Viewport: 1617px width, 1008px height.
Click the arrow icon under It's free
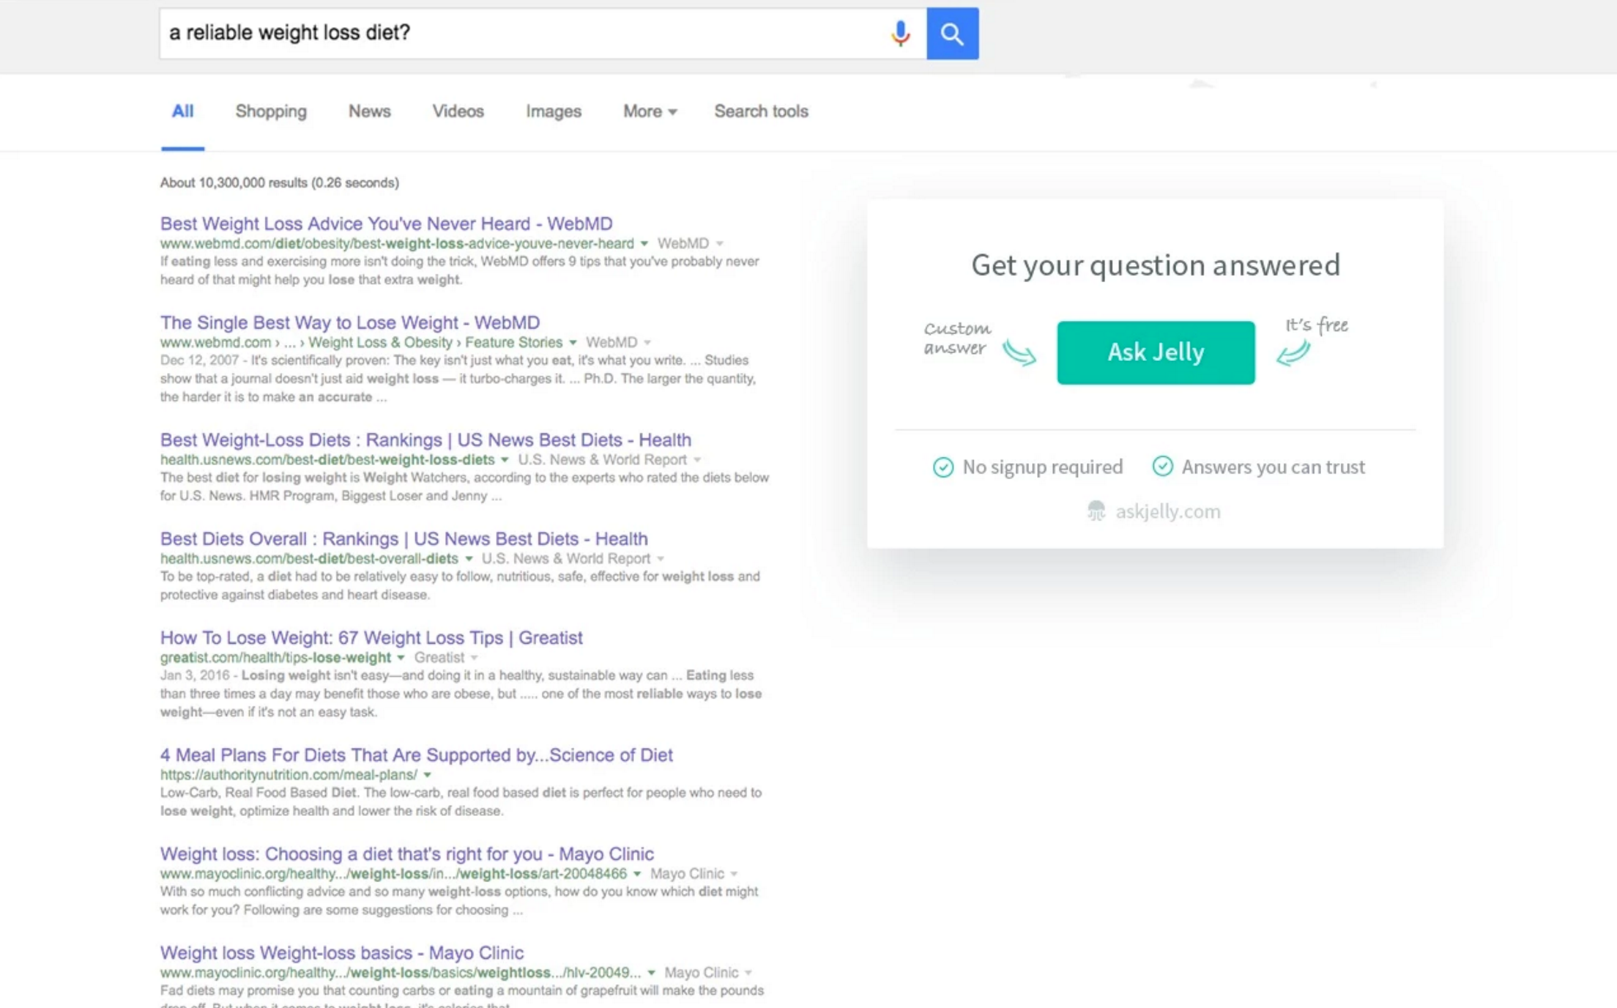[x=1293, y=352]
